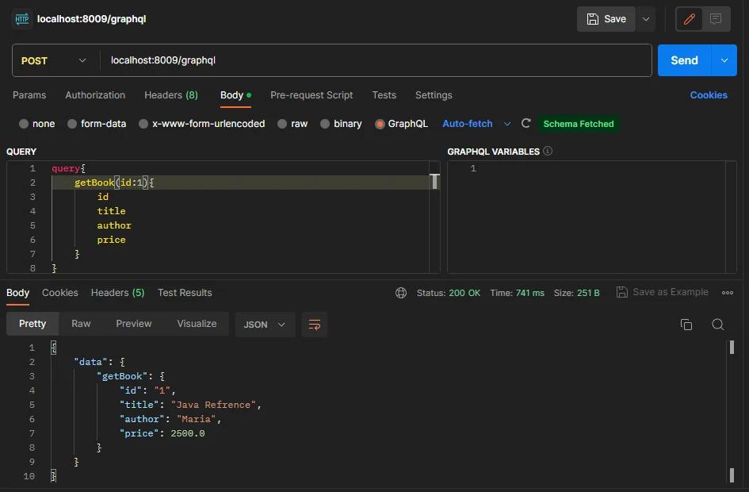Send the request

click(x=684, y=60)
